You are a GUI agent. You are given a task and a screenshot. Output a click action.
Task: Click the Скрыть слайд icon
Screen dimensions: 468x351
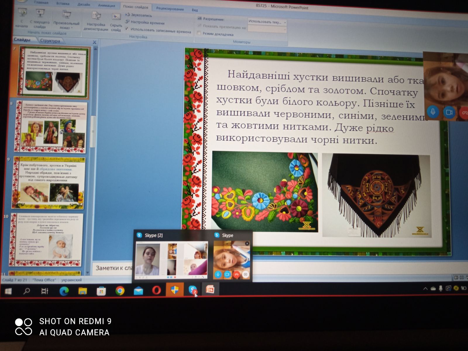116,16
